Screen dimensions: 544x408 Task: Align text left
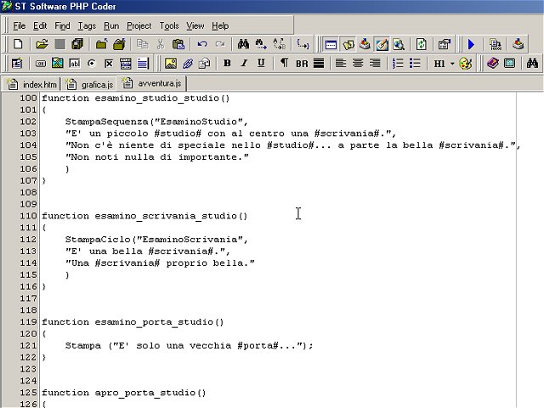click(341, 63)
